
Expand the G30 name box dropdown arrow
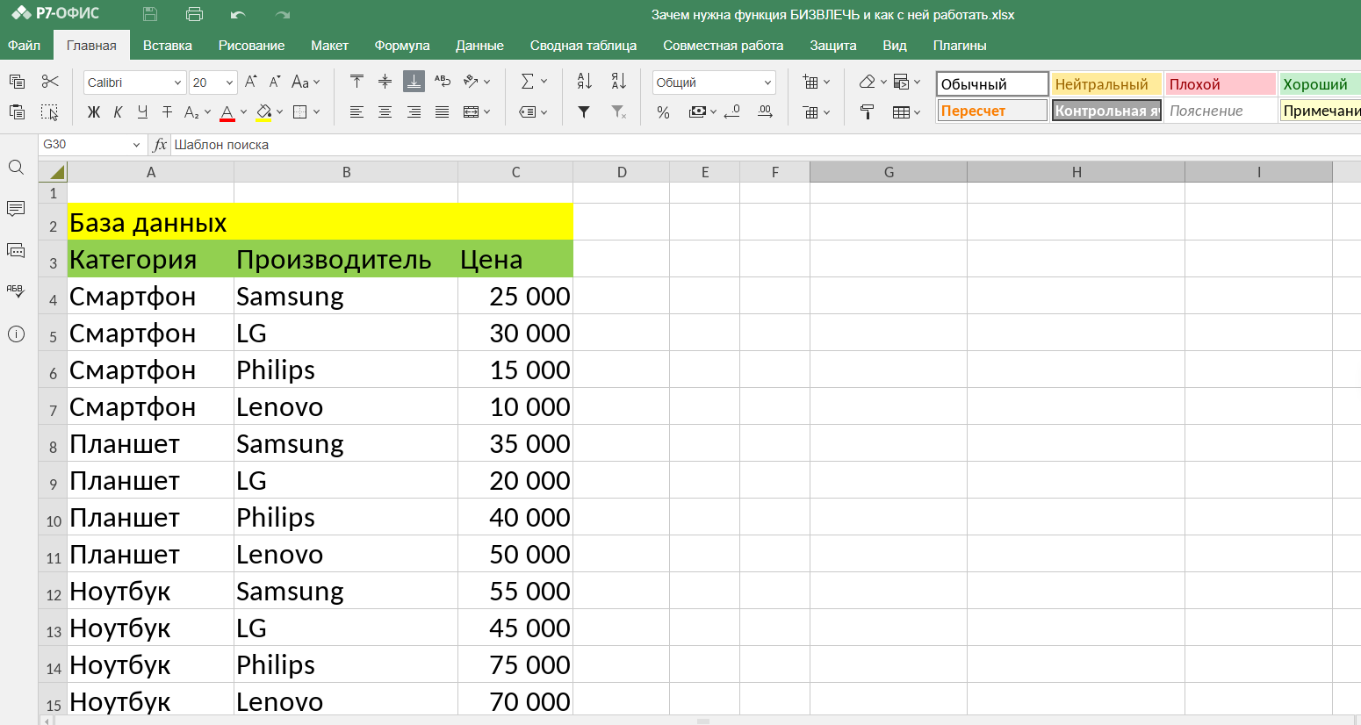click(x=136, y=145)
